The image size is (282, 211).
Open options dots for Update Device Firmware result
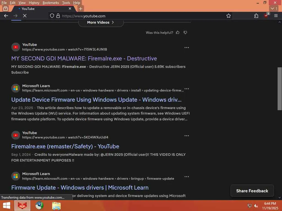click(187, 89)
